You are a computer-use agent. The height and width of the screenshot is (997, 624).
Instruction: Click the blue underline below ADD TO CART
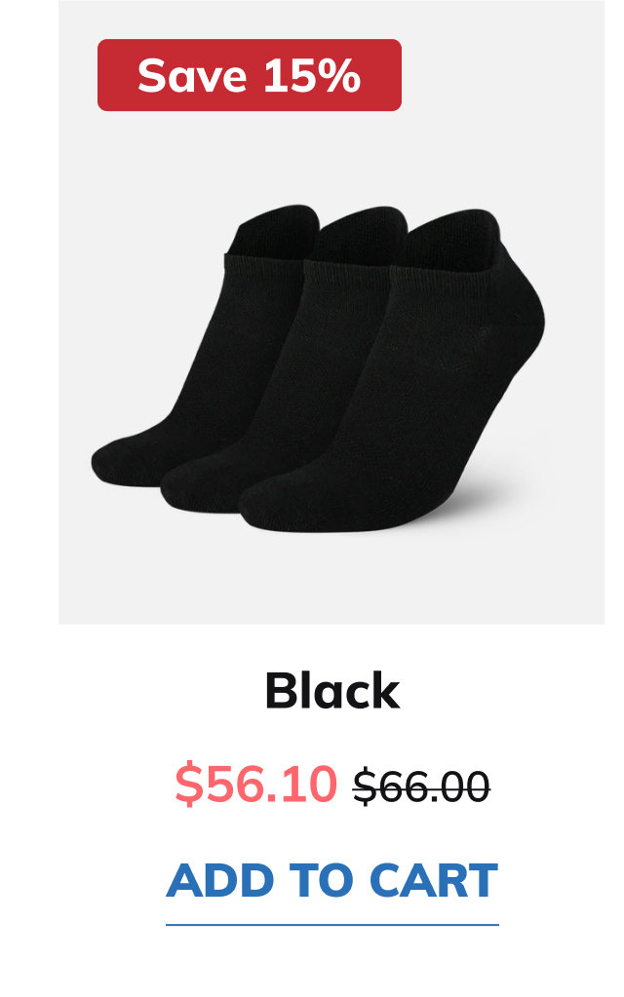coord(332,925)
